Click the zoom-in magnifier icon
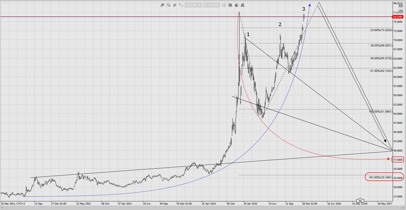406x210 pixels. pos(162,5)
